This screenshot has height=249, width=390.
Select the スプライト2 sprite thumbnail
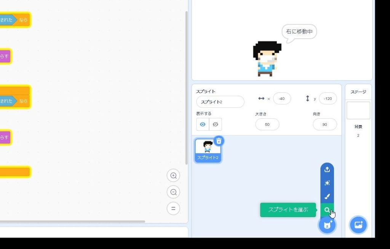pyautogui.click(x=208, y=149)
